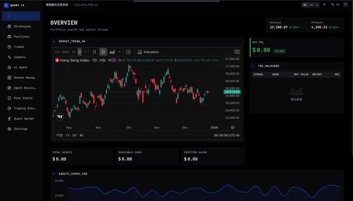353x201 pixels.
Task: Click the MKT VALUE column header
Action: 301,74
